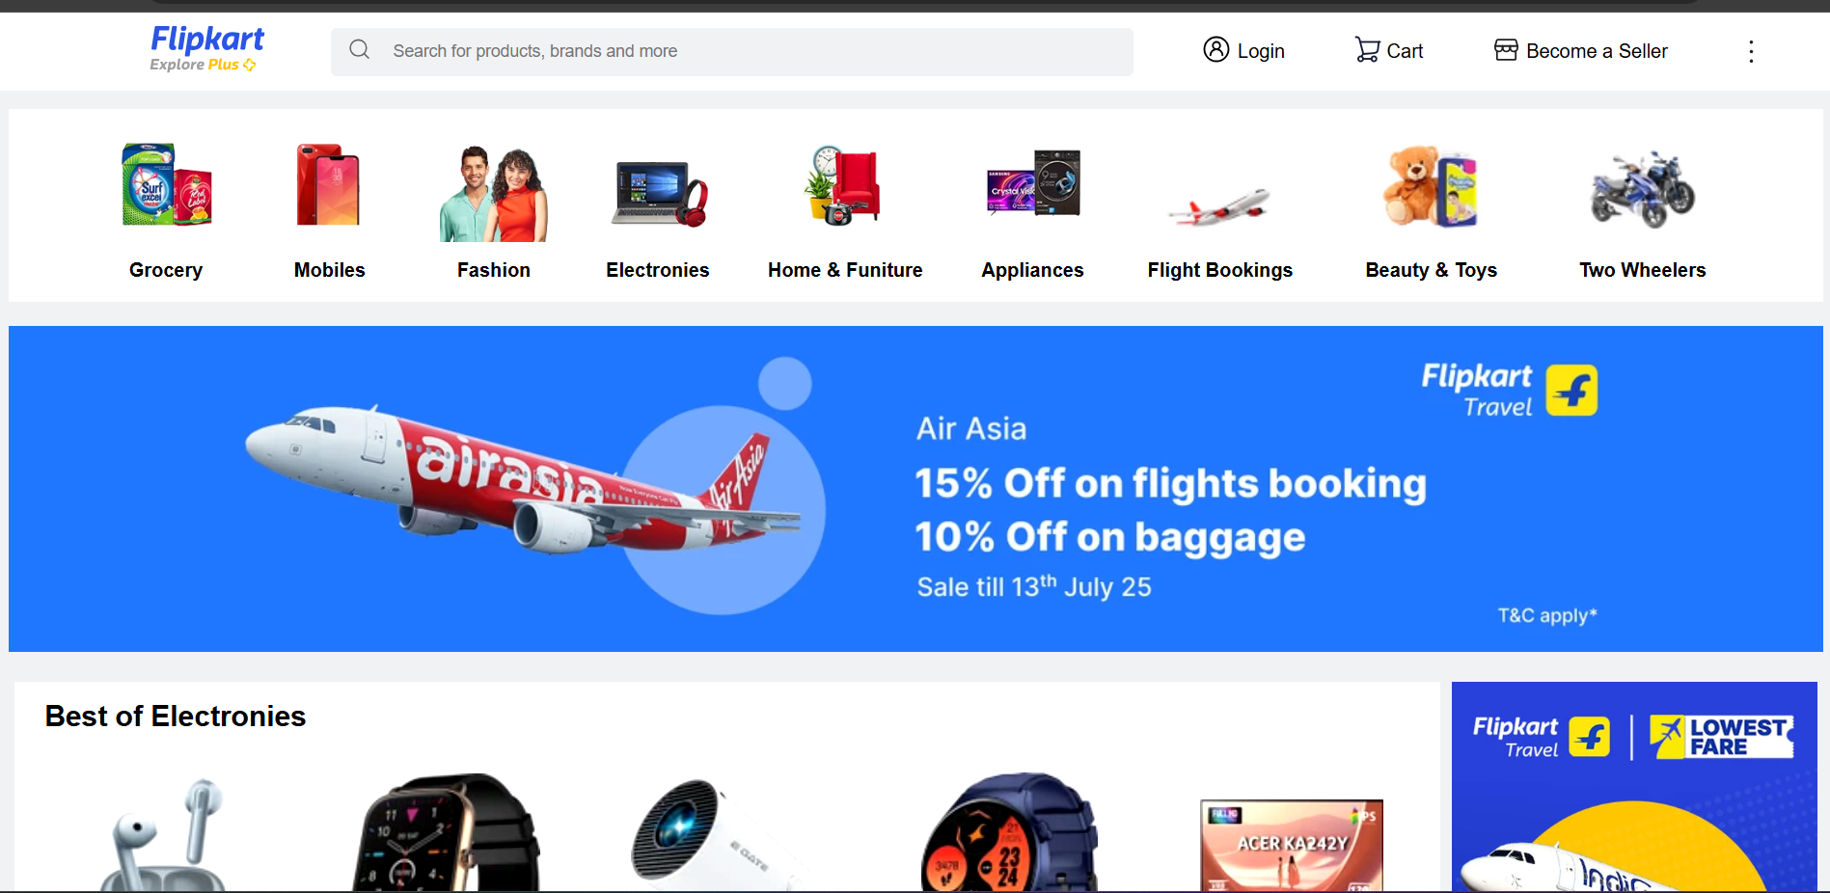Open the Fashion category
The image size is (1830, 893).
pos(494,270)
